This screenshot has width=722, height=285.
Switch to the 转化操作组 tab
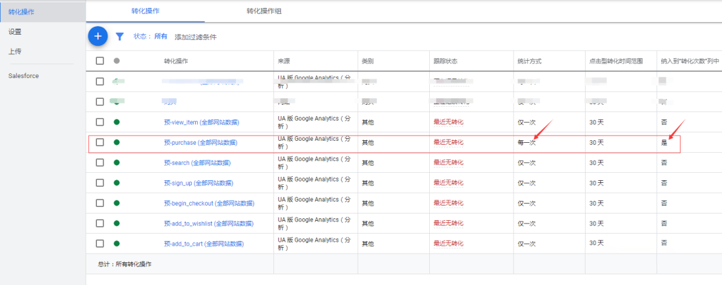pyautogui.click(x=264, y=11)
